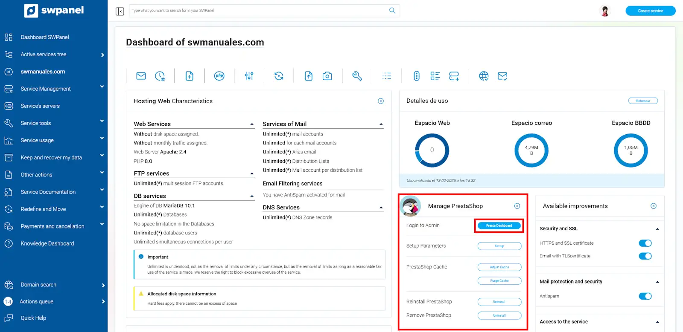Image resolution: width=683 pixels, height=332 pixels.
Task: Click the camera snapshot icon
Action: click(327, 76)
